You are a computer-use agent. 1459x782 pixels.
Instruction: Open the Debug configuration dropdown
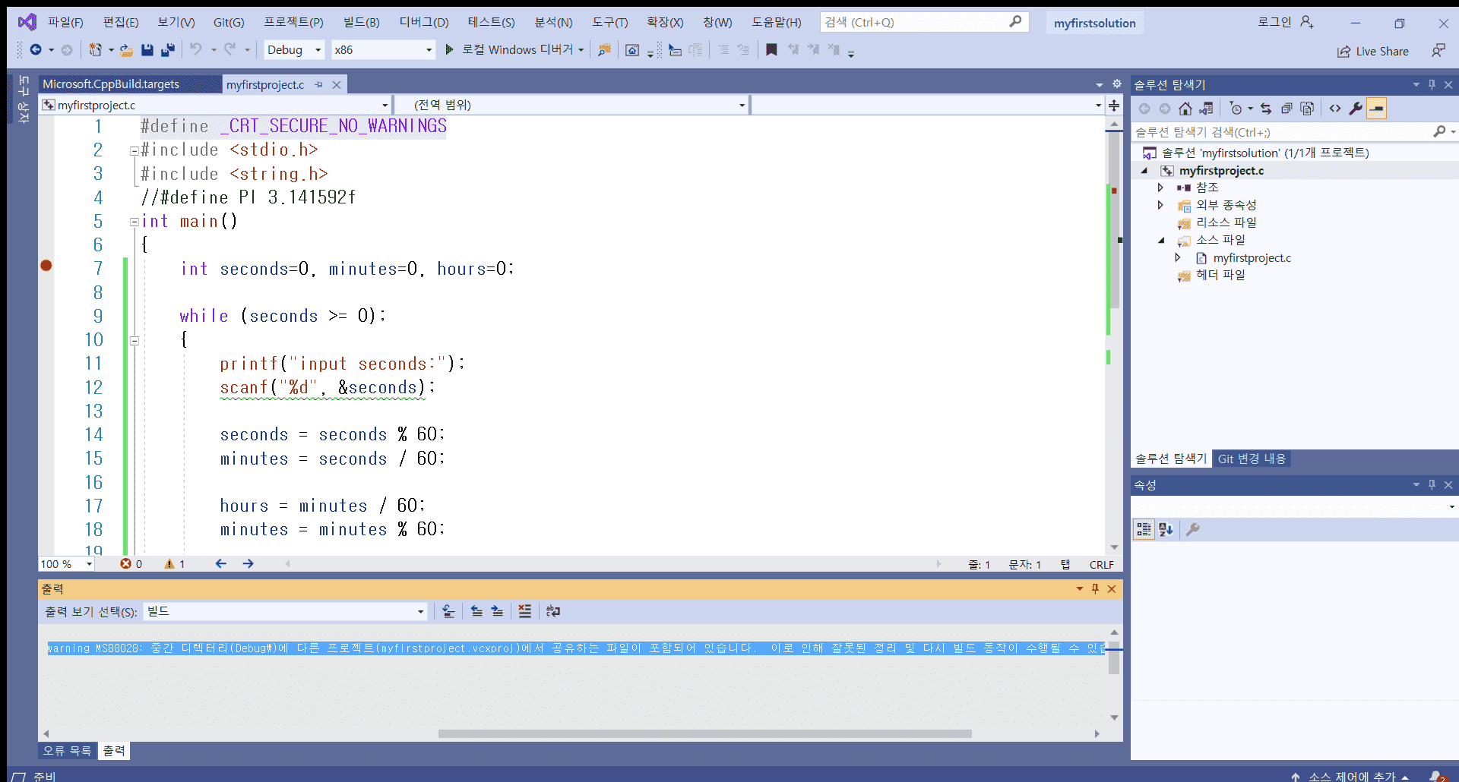click(294, 50)
